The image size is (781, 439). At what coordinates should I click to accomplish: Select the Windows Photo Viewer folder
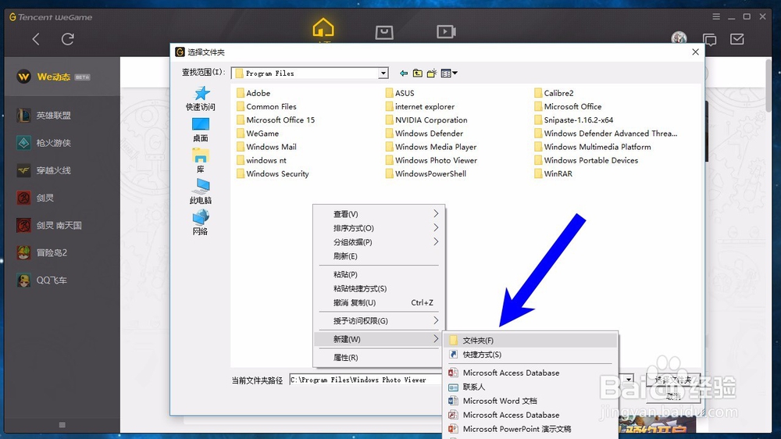(431, 160)
